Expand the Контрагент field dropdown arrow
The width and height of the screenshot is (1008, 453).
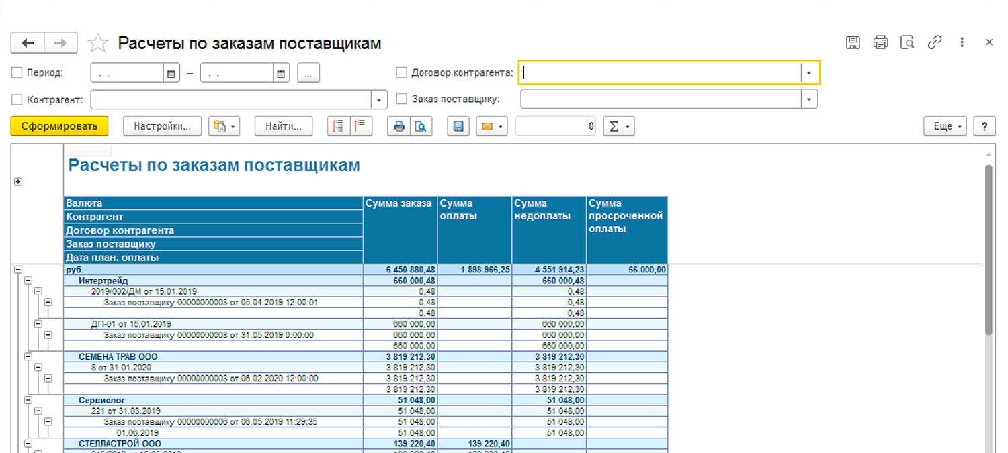pyautogui.click(x=380, y=99)
